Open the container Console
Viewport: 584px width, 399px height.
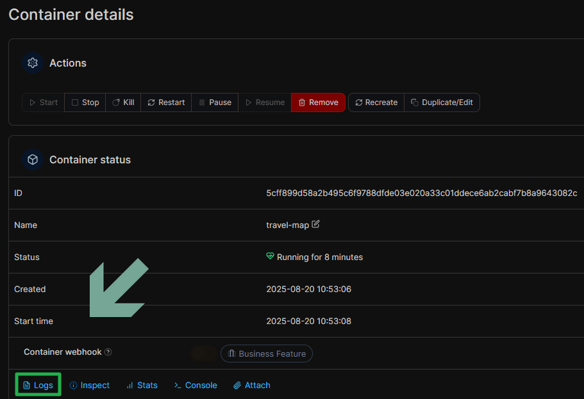pyautogui.click(x=196, y=386)
